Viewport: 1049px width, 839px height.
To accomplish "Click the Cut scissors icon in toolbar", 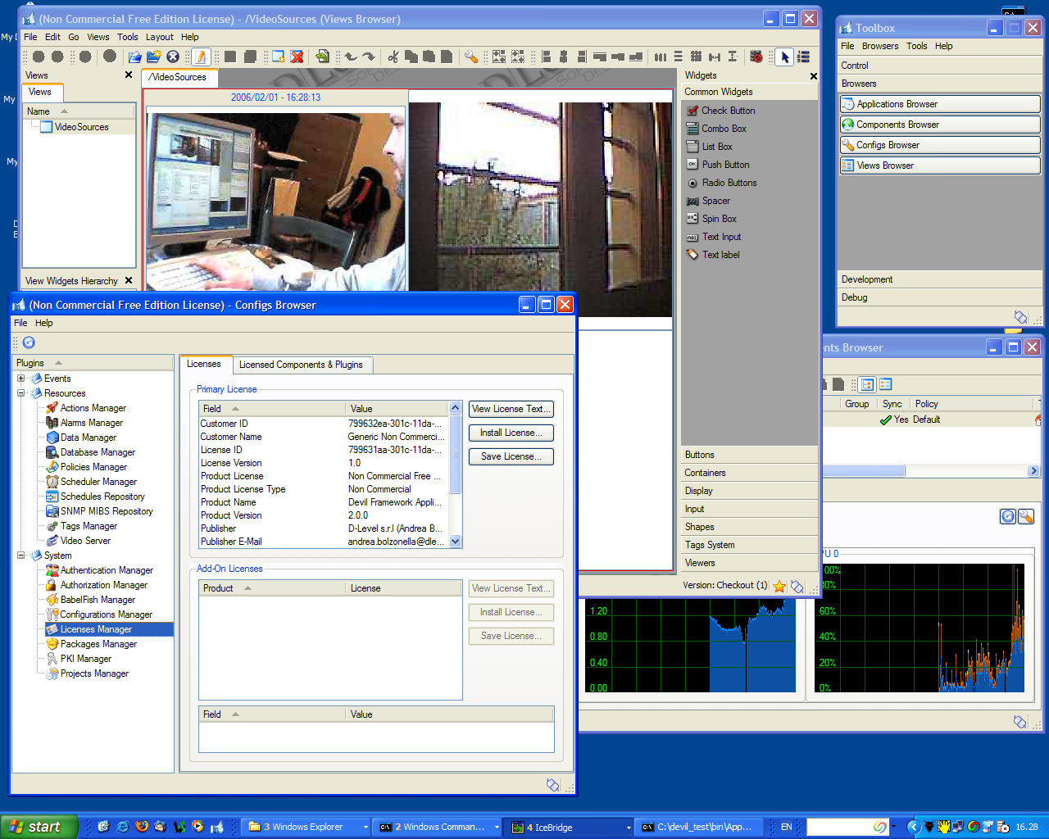I will (393, 57).
